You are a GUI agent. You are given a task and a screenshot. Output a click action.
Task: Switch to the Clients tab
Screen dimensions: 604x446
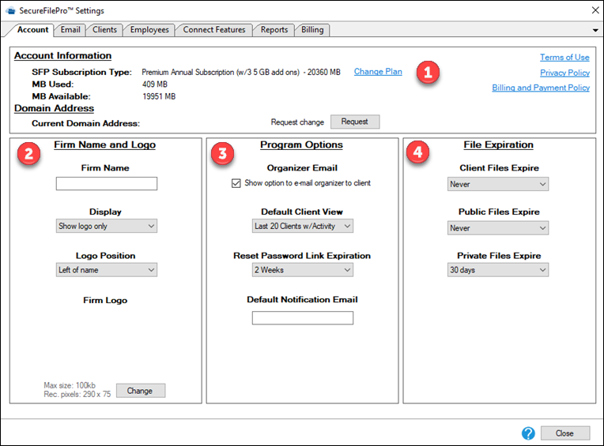pos(104,30)
